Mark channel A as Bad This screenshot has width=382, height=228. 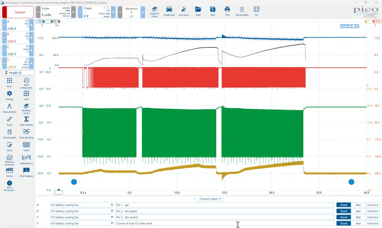click(358, 205)
